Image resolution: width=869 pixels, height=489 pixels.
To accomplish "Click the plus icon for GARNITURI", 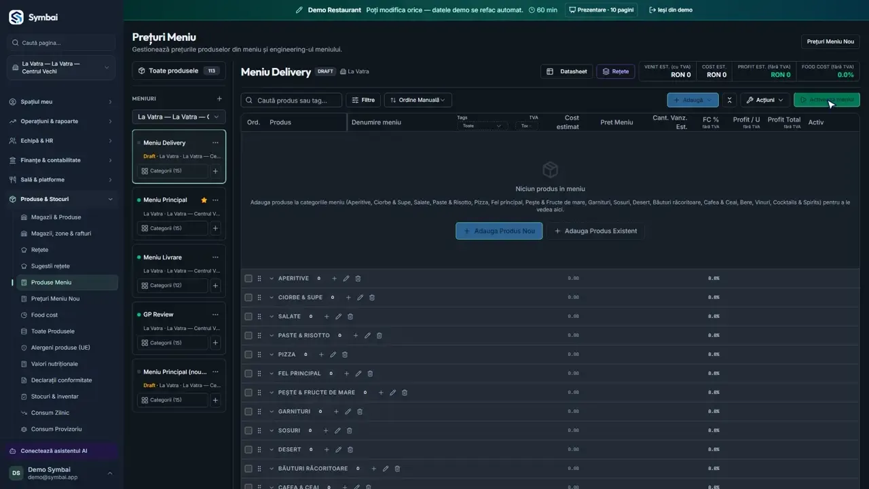I will point(336,412).
